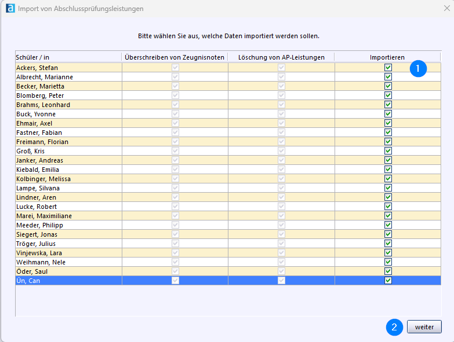The height and width of the screenshot is (342, 454).
Task: Select the name Blomberg, Peter
Action: coord(40,95)
